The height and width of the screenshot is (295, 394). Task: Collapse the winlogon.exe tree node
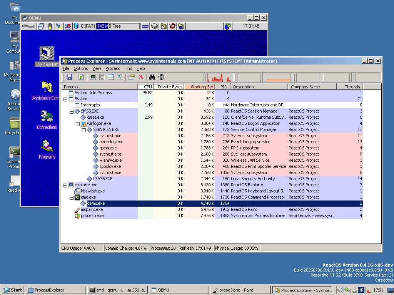78,124
